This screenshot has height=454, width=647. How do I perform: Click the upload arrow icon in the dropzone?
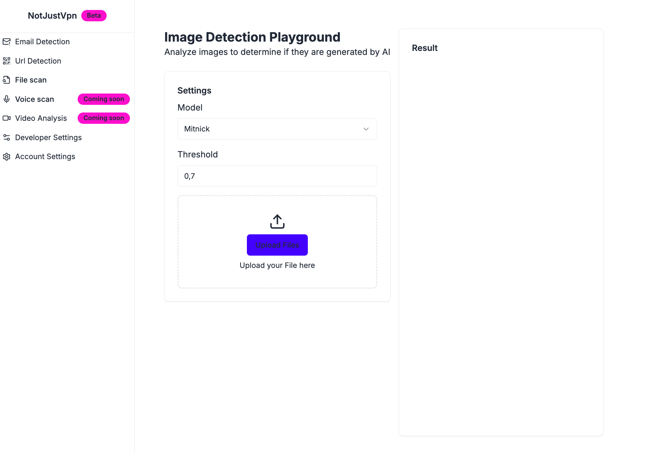pyautogui.click(x=277, y=221)
